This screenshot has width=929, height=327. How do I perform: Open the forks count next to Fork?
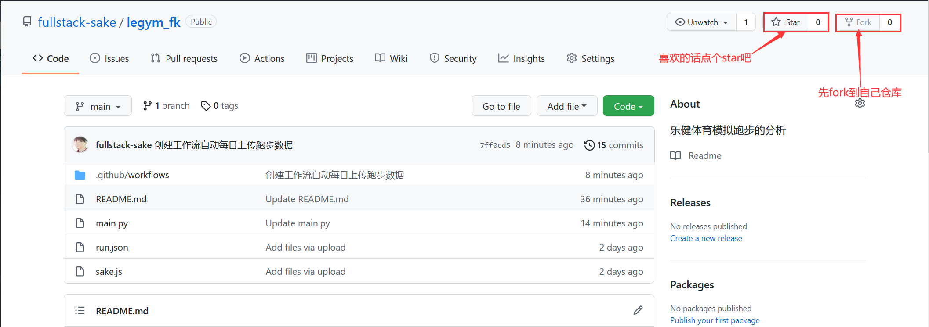[x=890, y=22]
